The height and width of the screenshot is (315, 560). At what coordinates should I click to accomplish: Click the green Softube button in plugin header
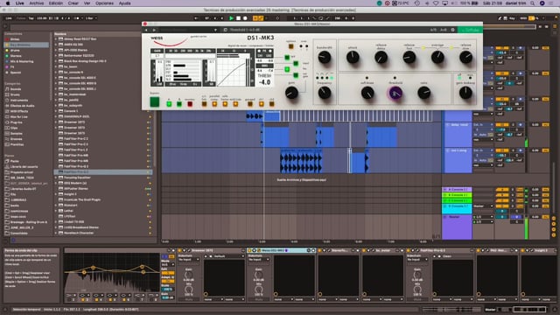(470, 30)
